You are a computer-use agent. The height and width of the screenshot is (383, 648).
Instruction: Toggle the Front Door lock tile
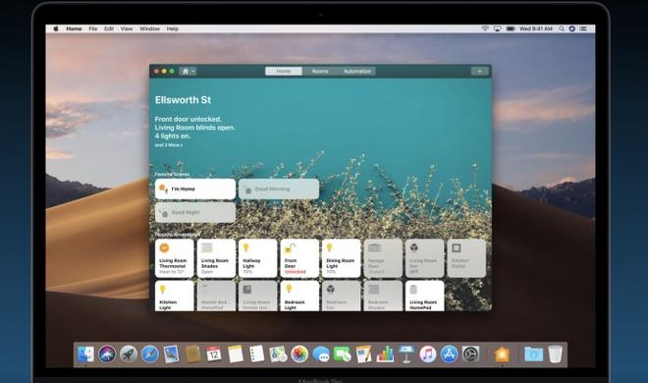tap(299, 258)
